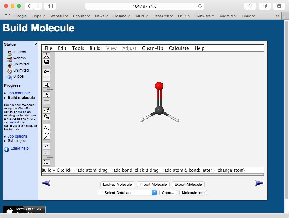Open the Select Database dropdown
This screenshot has width=289, height=218.
[127, 193]
